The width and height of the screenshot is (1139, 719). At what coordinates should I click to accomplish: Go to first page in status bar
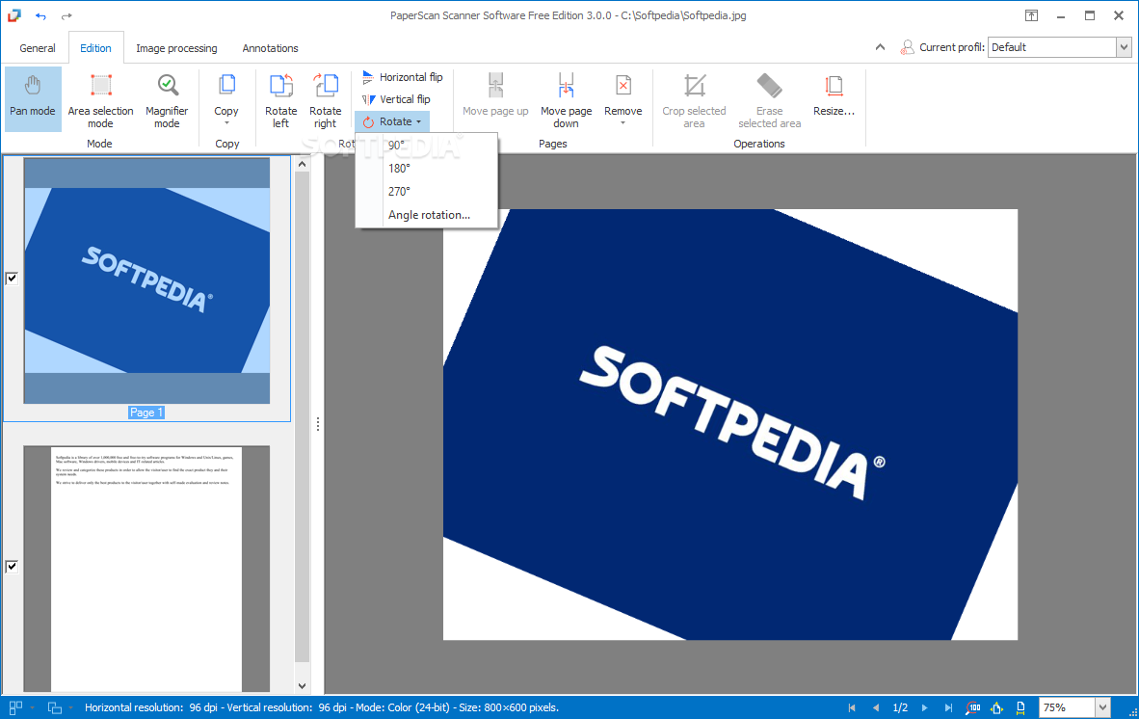[852, 707]
